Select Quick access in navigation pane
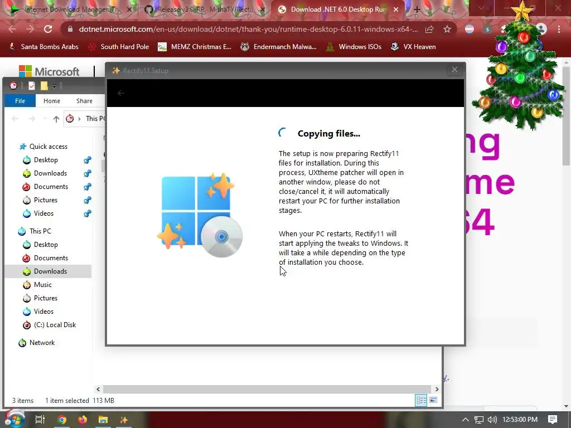 [48, 147]
